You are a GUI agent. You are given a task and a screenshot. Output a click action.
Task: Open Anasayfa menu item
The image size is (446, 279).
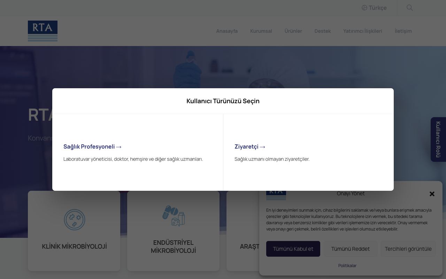pyautogui.click(x=227, y=31)
